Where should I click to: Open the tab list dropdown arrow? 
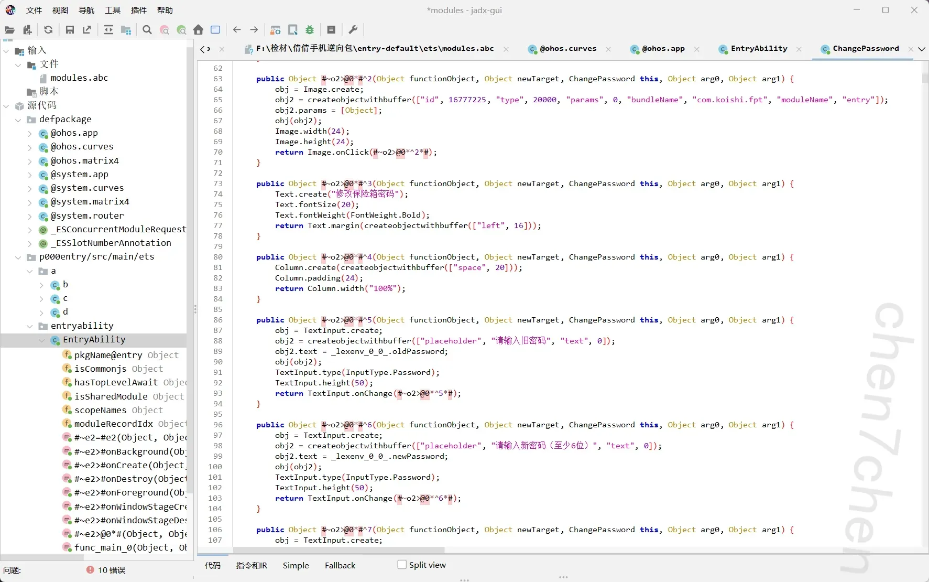point(922,49)
